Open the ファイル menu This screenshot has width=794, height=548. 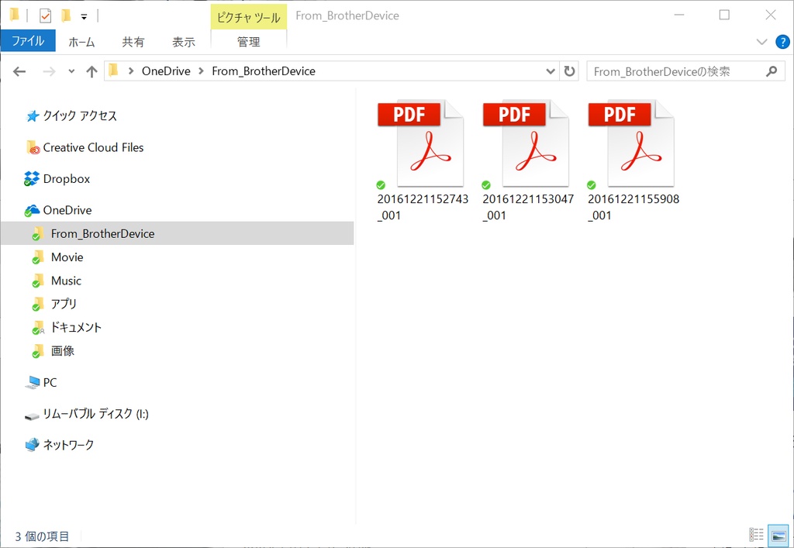[28, 41]
